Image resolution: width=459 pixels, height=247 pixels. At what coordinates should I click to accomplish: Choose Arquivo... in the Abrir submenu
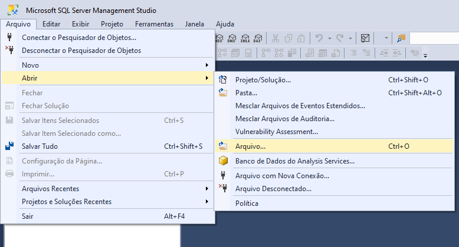[x=250, y=146]
